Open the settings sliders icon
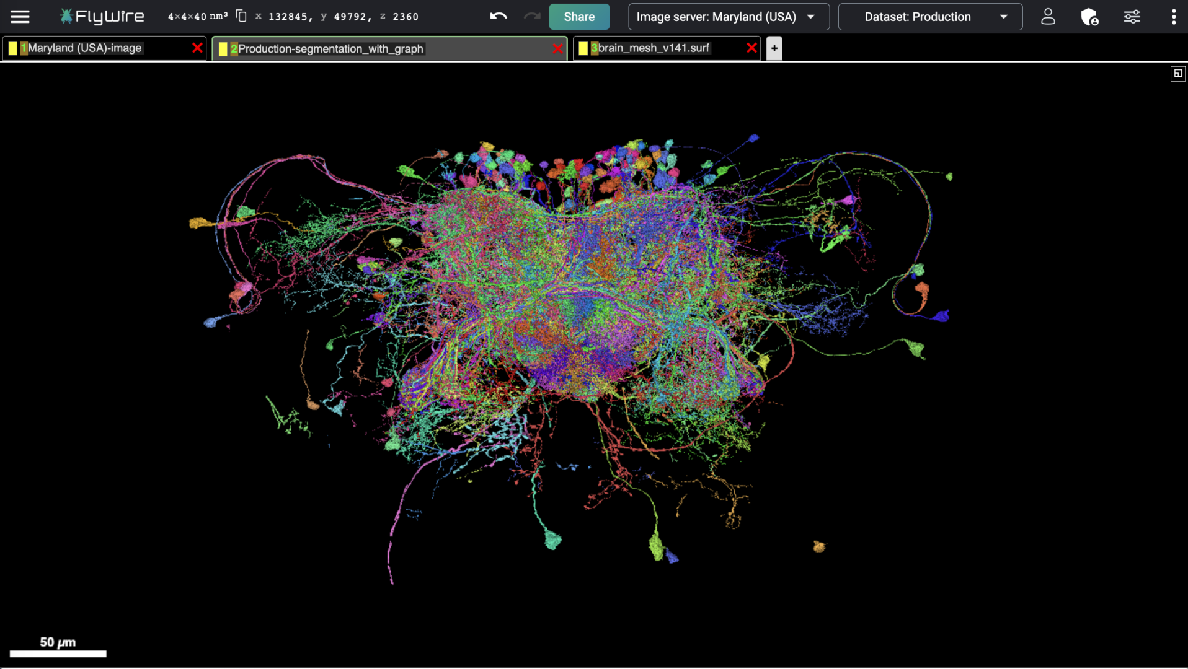The width and height of the screenshot is (1188, 669). pyautogui.click(x=1132, y=17)
